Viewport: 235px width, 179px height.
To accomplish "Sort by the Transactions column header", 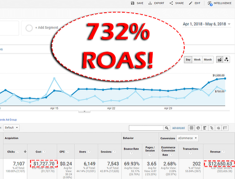I will 190,149.
